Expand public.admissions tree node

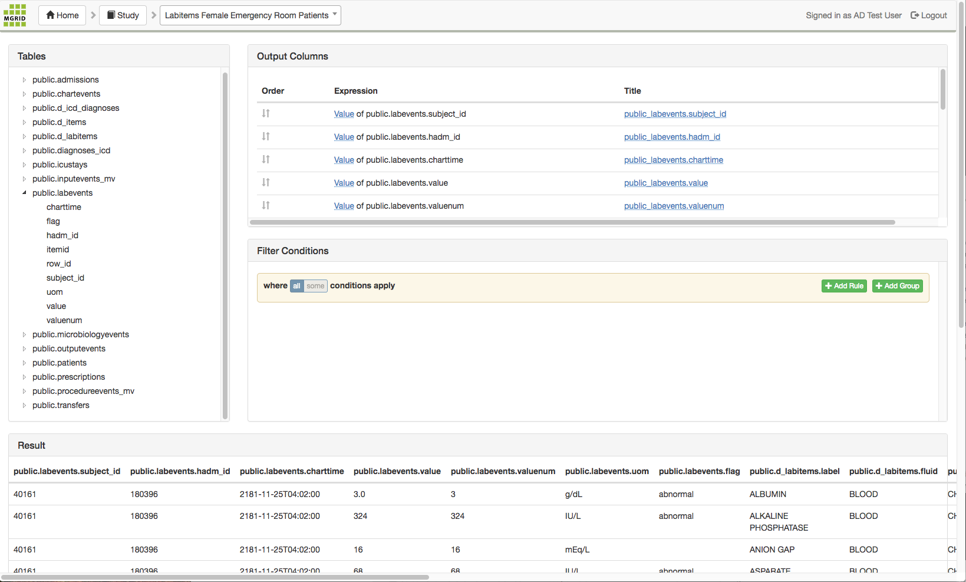coord(24,80)
